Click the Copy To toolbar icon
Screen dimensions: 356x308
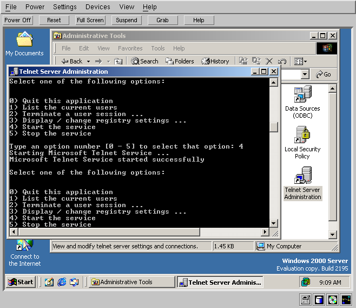click(256, 61)
